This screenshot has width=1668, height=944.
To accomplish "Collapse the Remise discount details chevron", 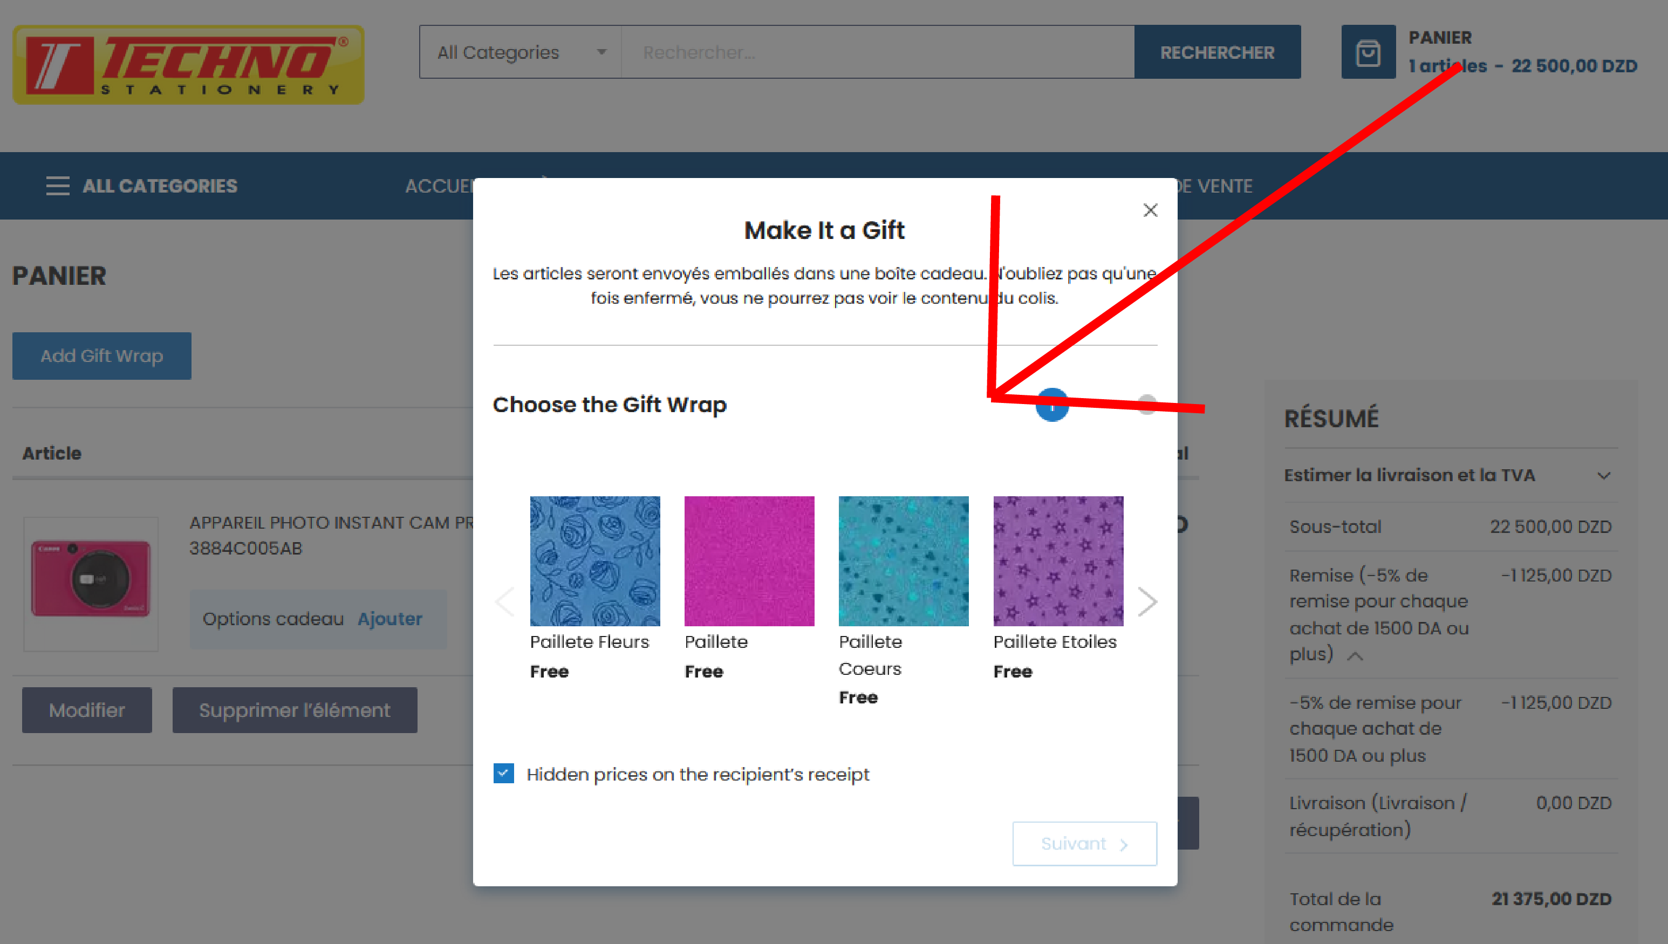I will tap(1354, 656).
